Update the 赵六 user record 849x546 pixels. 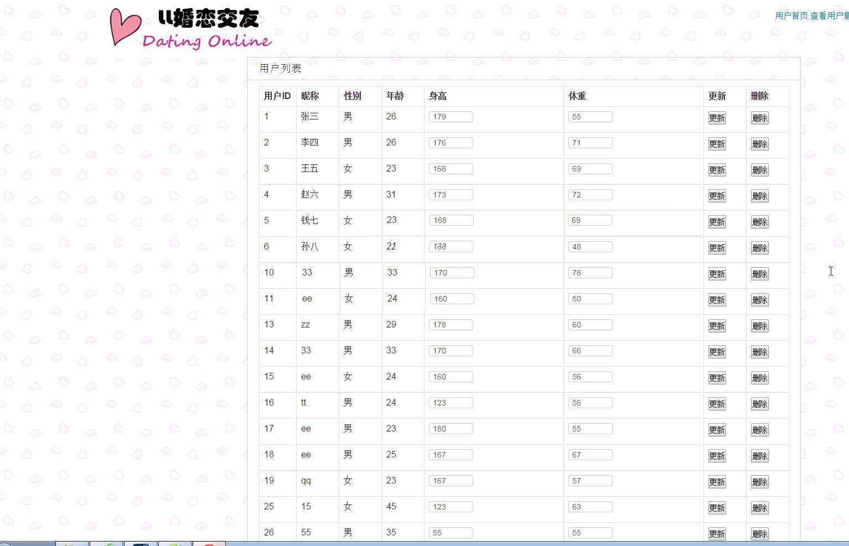[717, 196]
